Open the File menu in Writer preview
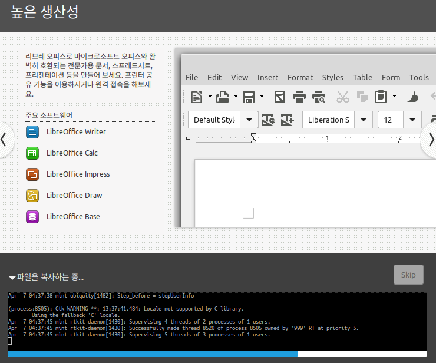 pos(191,78)
